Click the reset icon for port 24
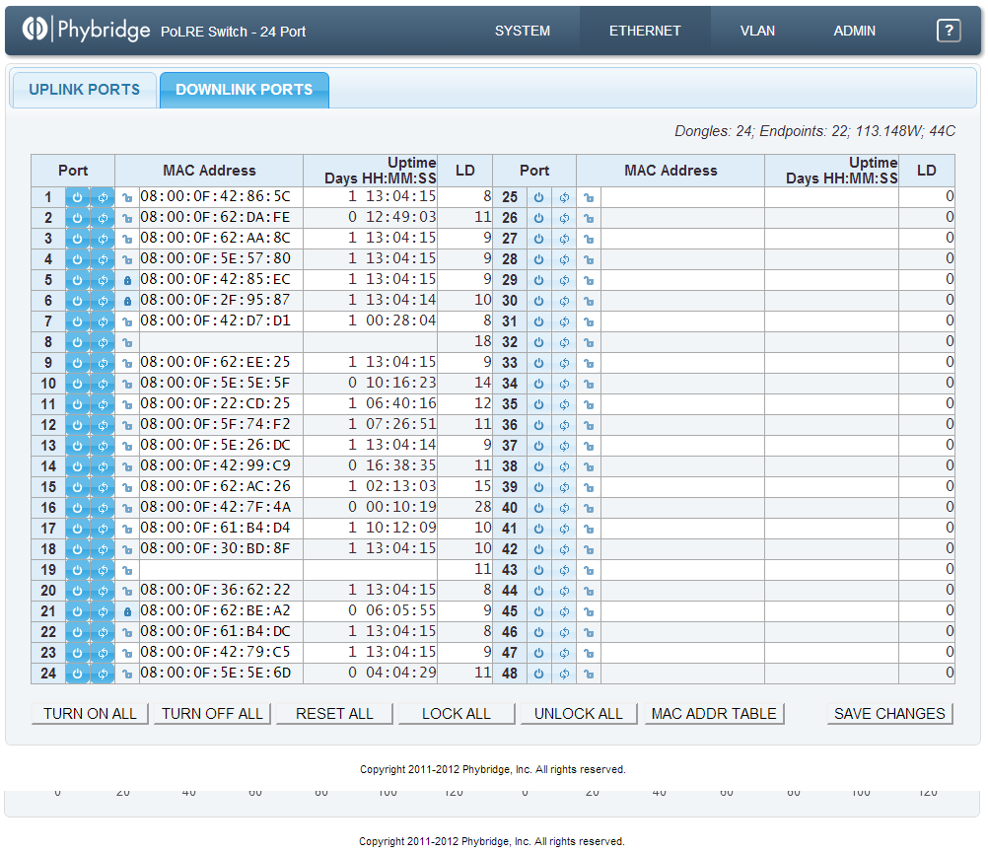The image size is (988, 853). pos(103,674)
